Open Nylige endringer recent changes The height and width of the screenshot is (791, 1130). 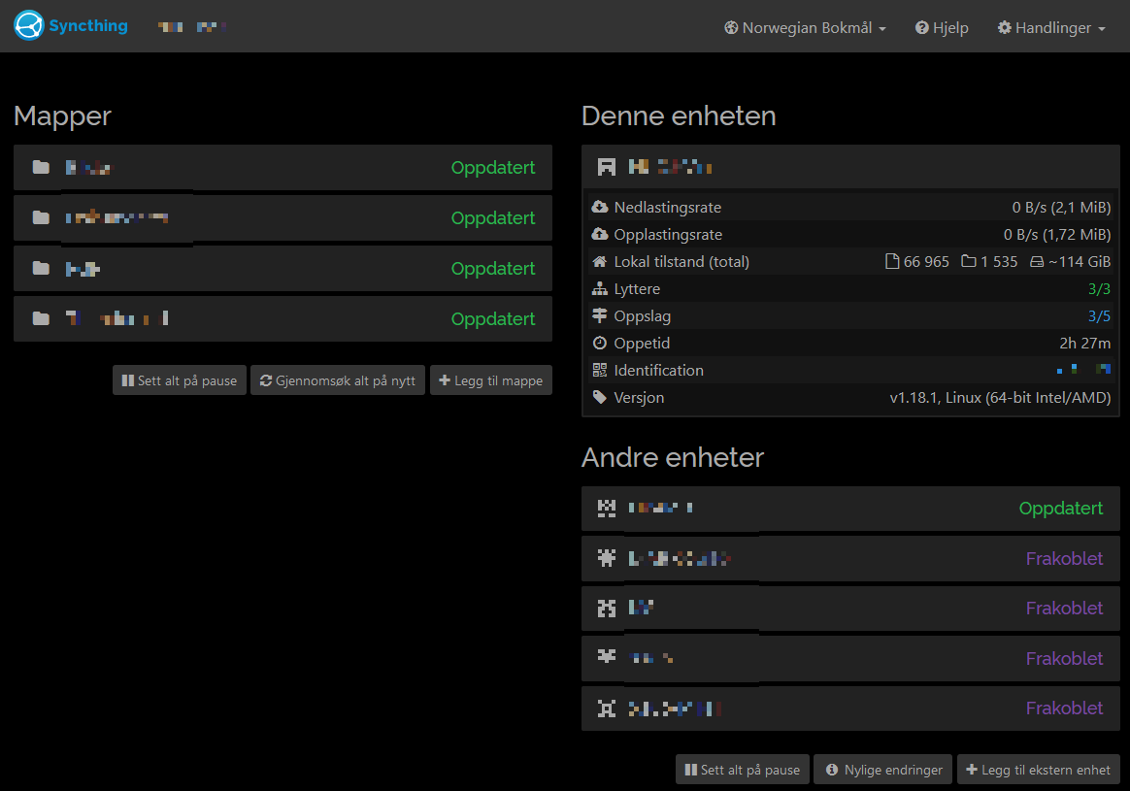tap(882, 770)
